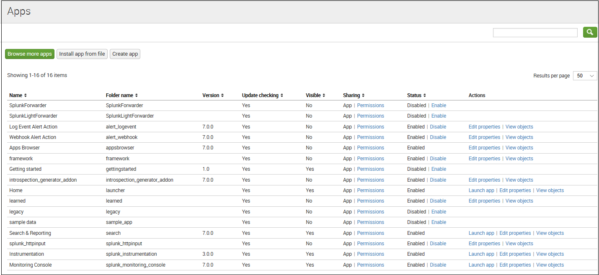
Task: Edit properties of Webhook Alert Action
Action: point(484,137)
